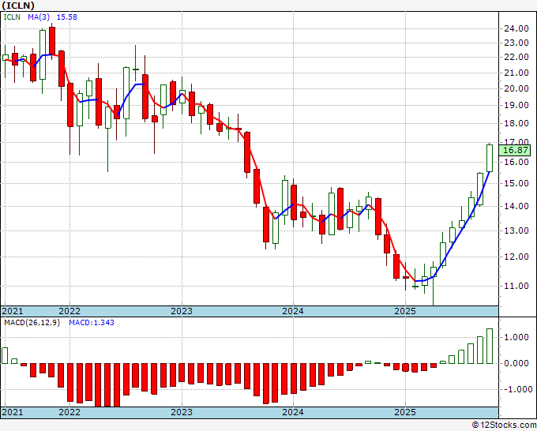This screenshot has height=431, width=537.
Task: Click the (ICLN) chart title
Action: click(18, 6)
